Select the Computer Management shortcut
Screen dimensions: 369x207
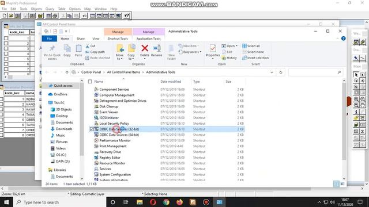[117, 95]
